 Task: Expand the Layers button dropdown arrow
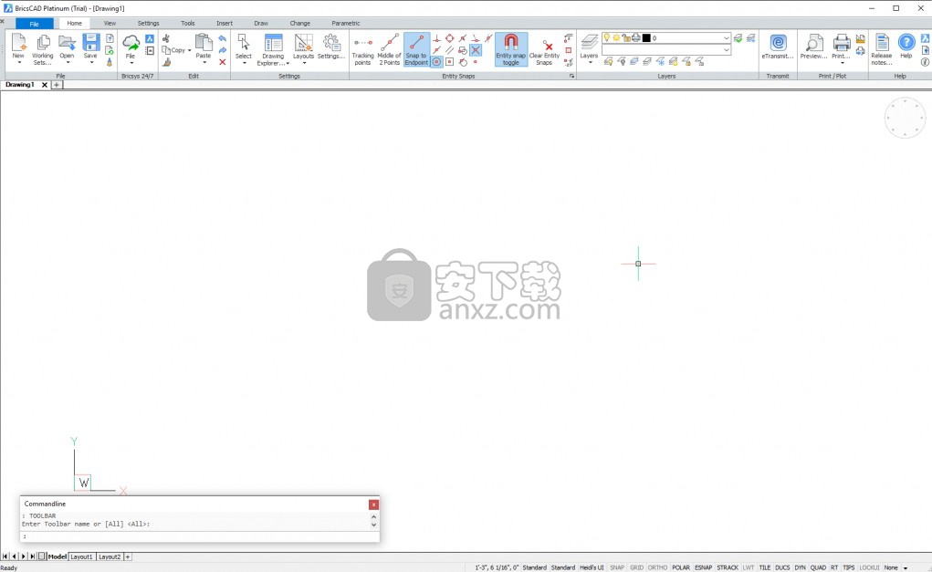coord(590,62)
